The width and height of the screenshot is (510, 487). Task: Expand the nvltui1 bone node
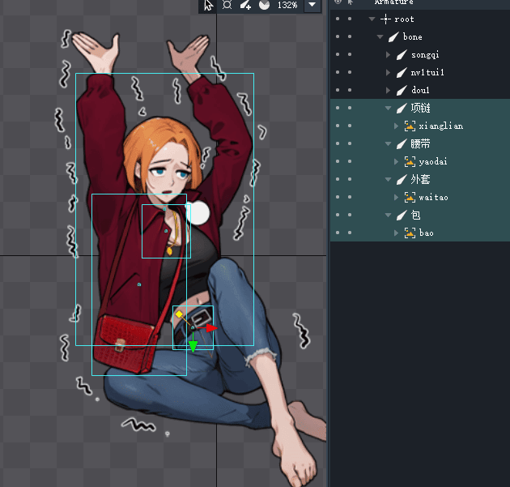pos(389,72)
